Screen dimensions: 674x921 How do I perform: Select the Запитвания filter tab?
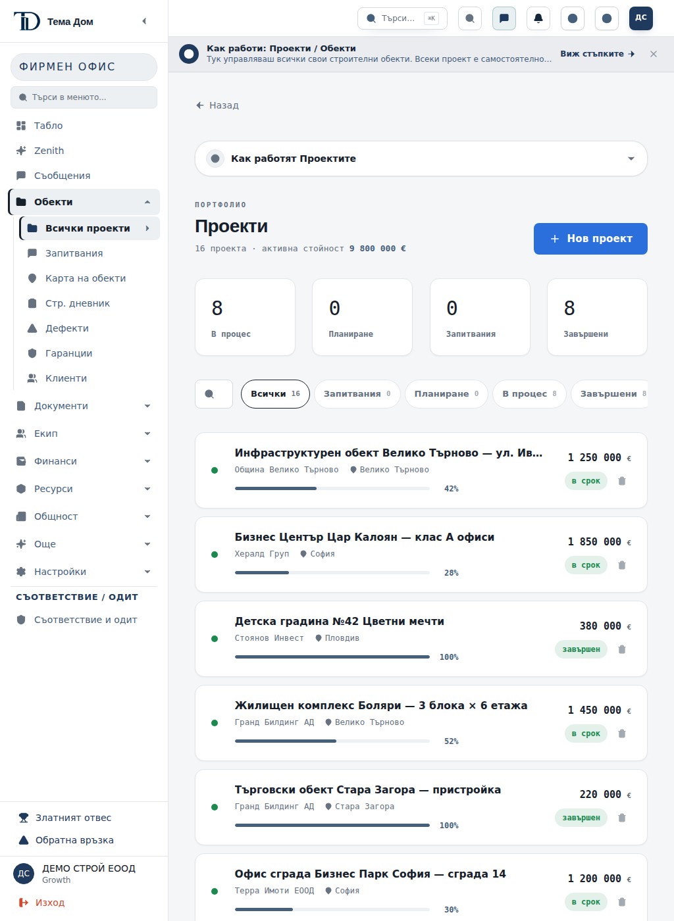[x=357, y=394]
